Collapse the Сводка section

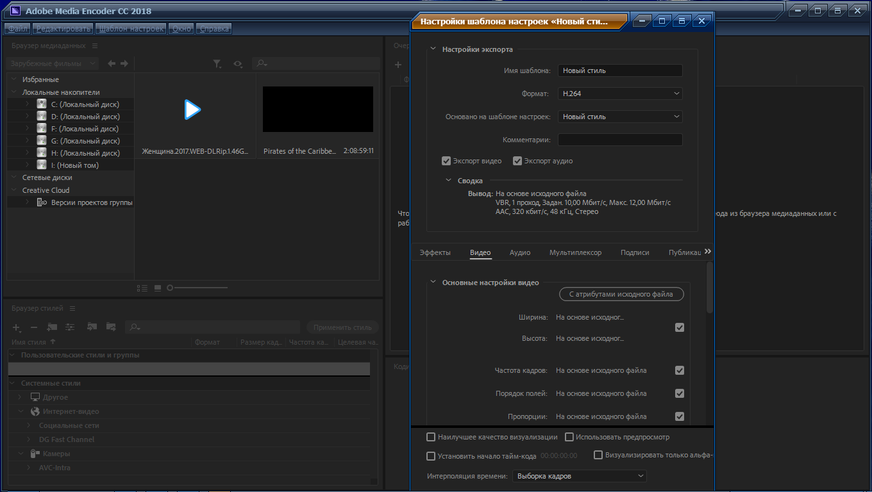coord(449,181)
